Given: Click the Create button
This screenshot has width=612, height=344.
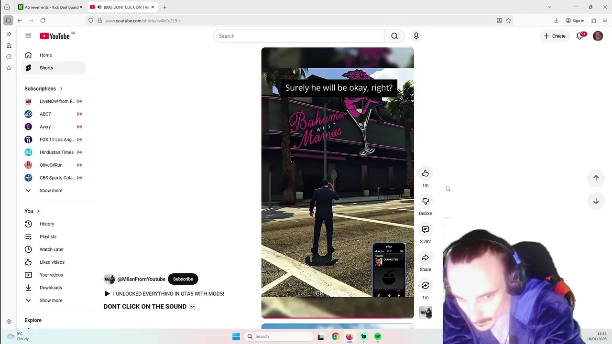Looking at the screenshot, I should click(x=555, y=36).
